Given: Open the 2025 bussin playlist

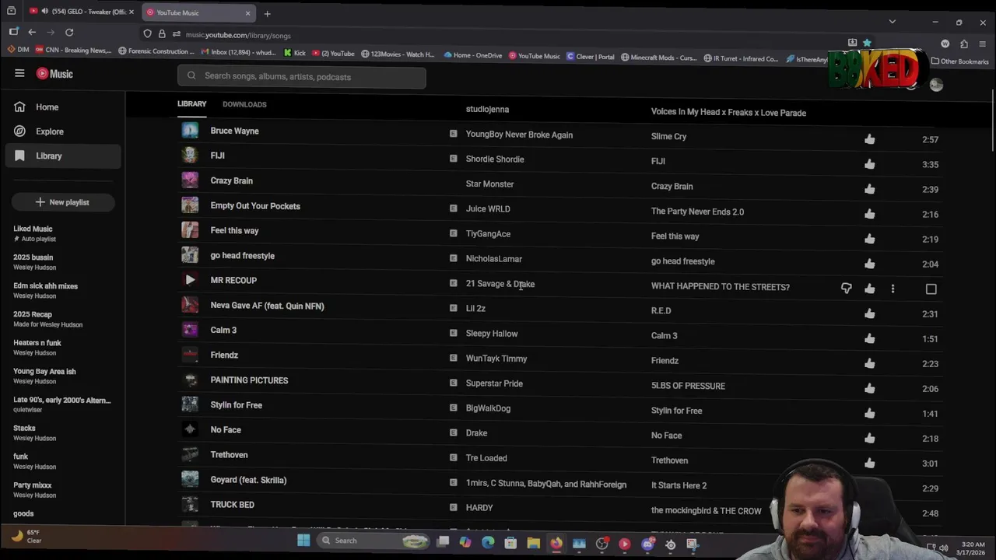Looking at the screenshot, I should [33, 257].
